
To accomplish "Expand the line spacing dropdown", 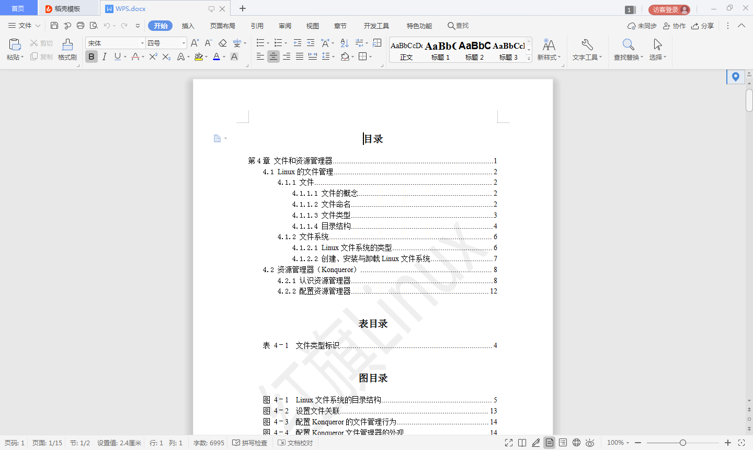I will click(x=334, y=57).
